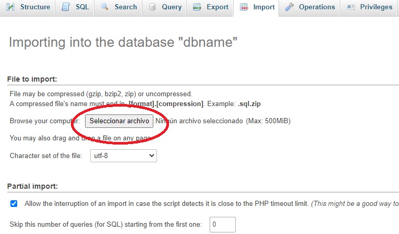Switch to the Search tab label
This screenshot has width=399, height=234.
tap(126, 7)
